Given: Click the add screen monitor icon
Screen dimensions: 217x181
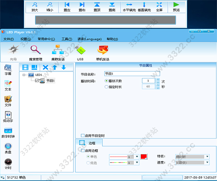Looking at the screenshot, I should 34,67.
